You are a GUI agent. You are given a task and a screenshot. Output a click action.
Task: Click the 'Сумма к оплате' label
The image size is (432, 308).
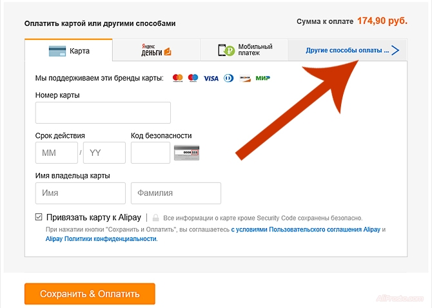click(x=325, y=21)
